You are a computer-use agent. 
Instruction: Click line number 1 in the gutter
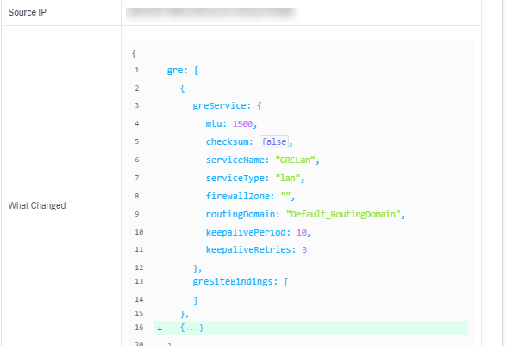tap(137, 70)
